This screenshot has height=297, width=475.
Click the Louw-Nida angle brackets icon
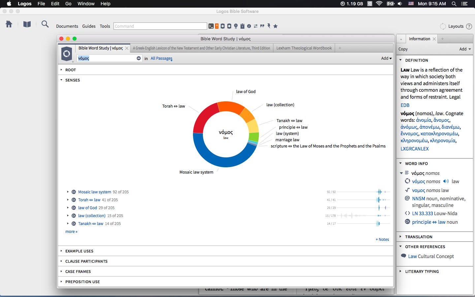407,213
